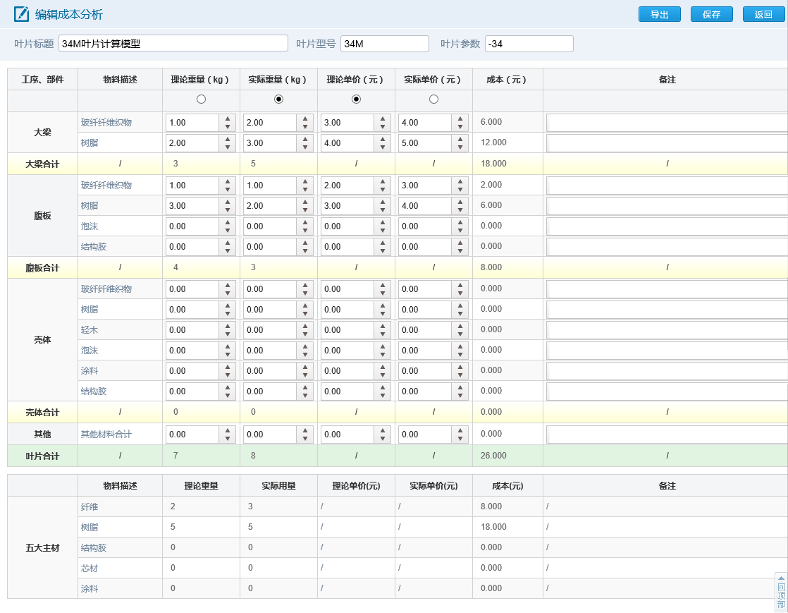
Task: Decrease the 壳体 涂料 actual unit price via down arrow
Action: 460,375
